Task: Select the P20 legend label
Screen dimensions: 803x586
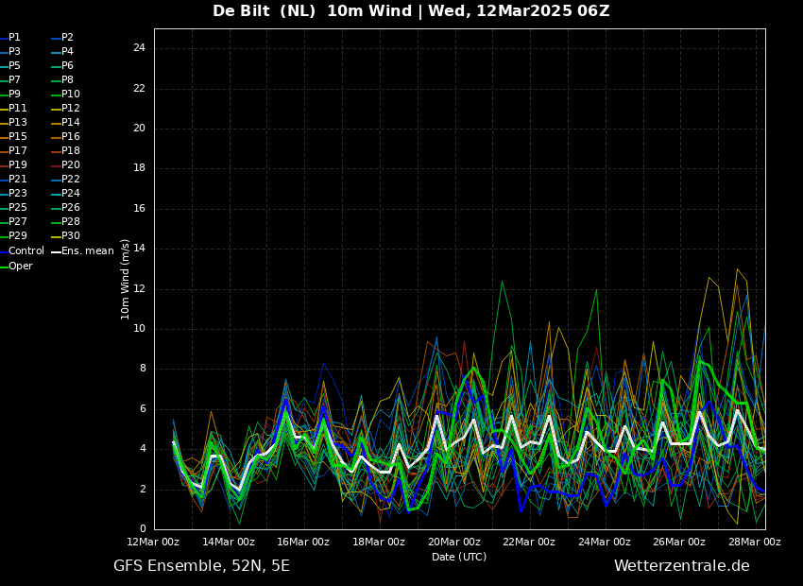Action: click(x=70, y=165)
